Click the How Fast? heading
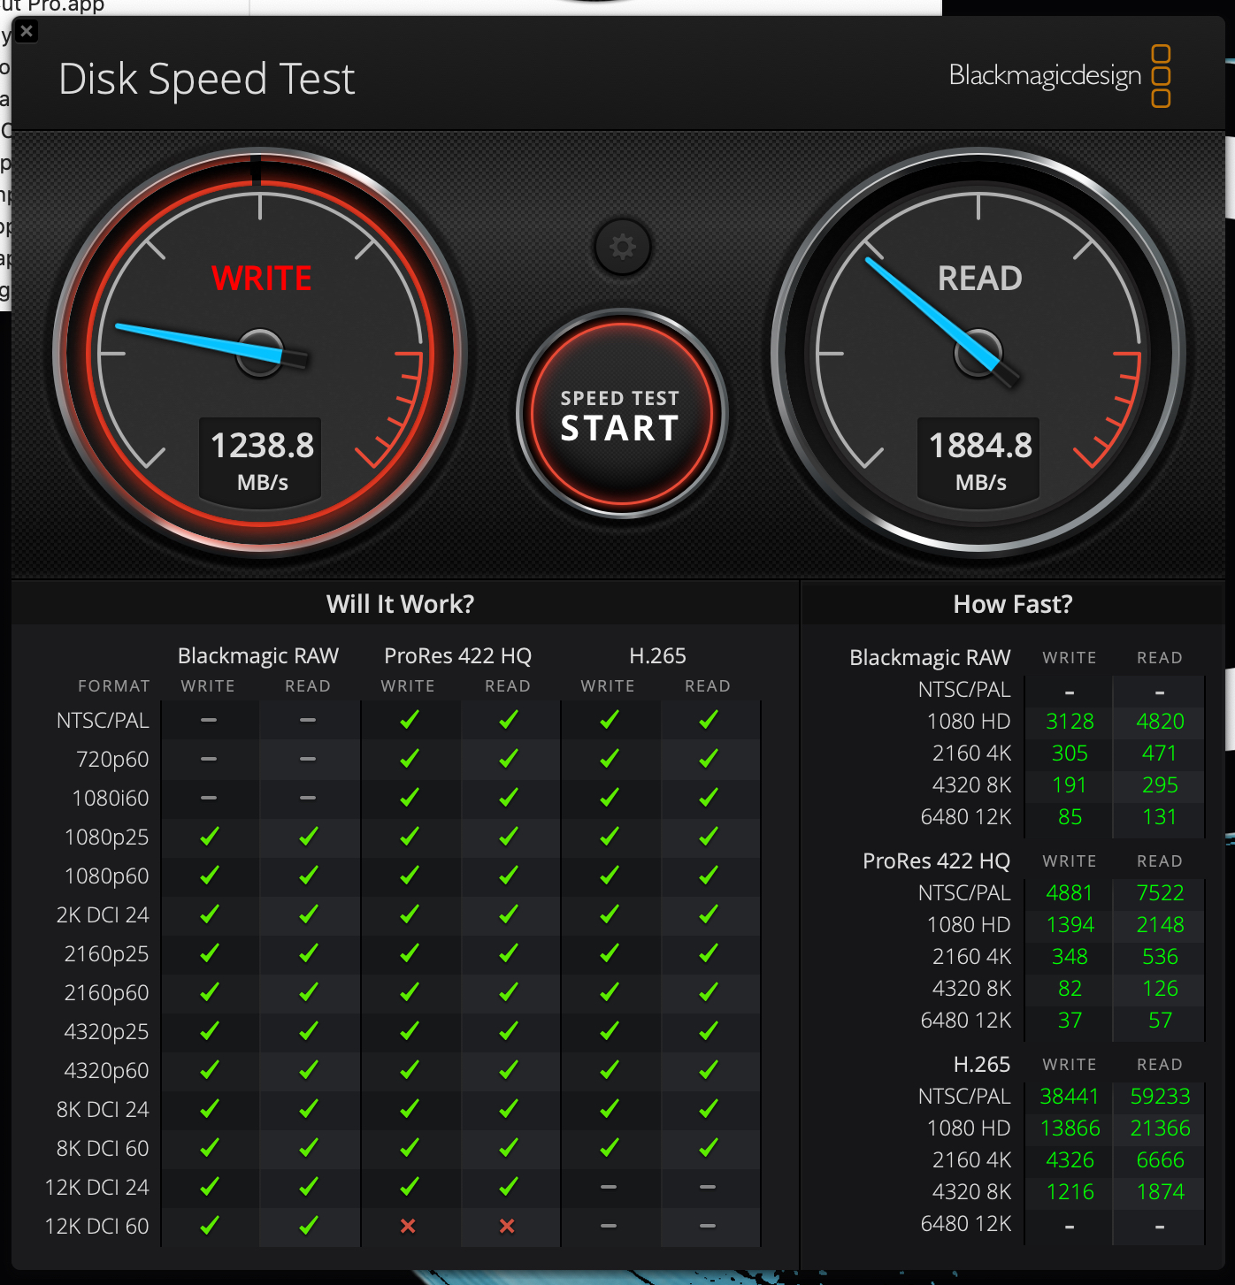 (x=1013, y=604)
